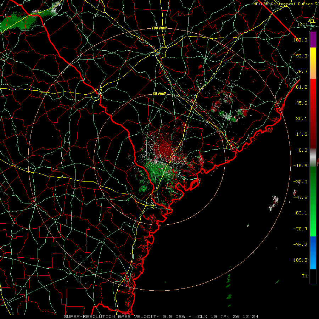Viewport: 319px width, 319px height.
Task: Click the 107.8 velocity scale value
Action: (x=300, y=40)
